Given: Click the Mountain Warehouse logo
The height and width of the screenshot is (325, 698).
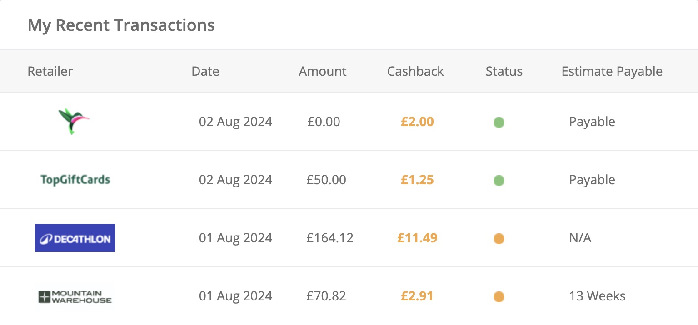Looking at the screenshot, I should (x=75, y=296).
